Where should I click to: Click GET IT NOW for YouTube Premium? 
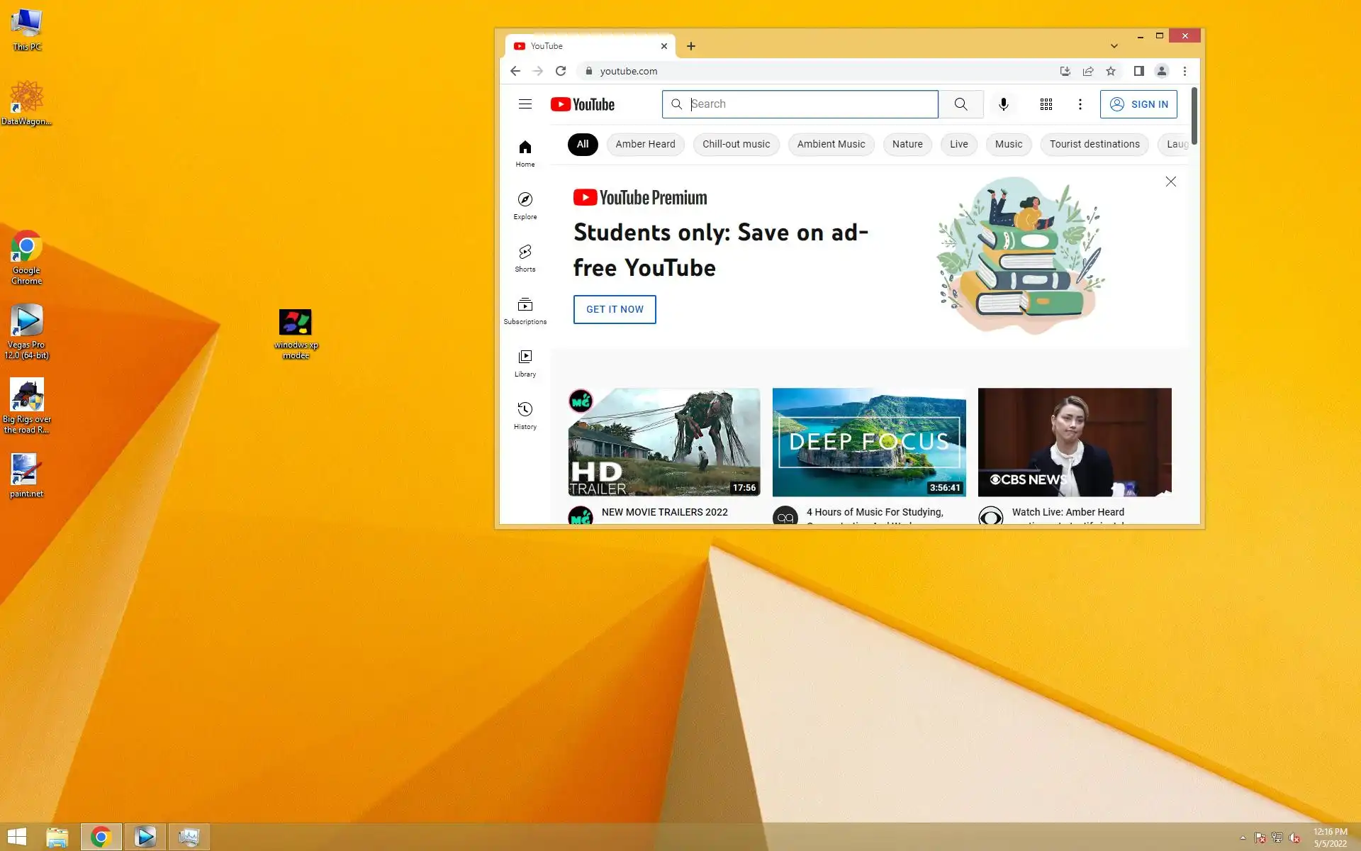615,309
